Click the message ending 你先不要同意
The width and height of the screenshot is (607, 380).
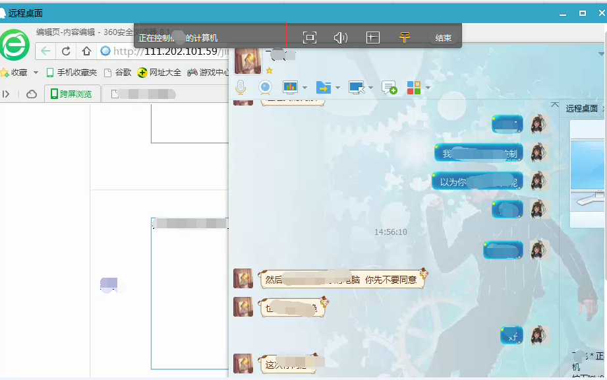343,279
